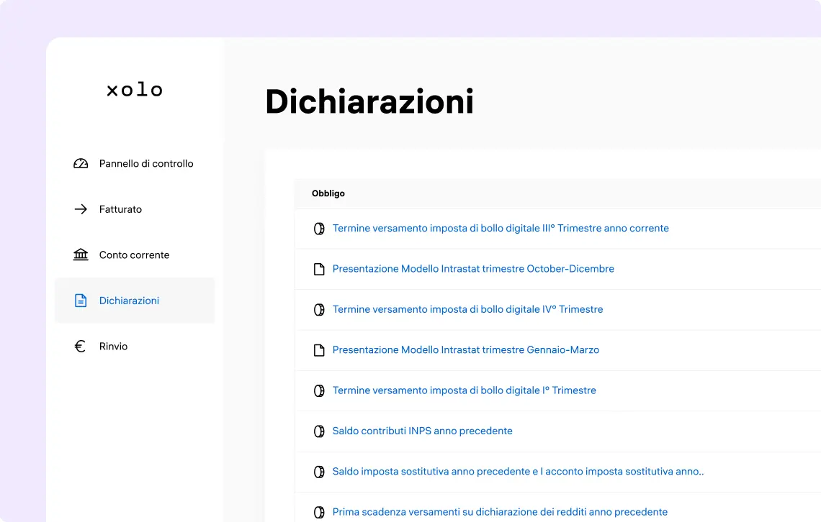Click the xolo logo
821x522 pixels.
click(x=135, y=89)
